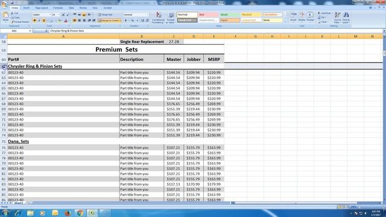Toggle Bold formatting
Image resolution: width=386 pixels, height=217 pixels.
tap(34, 20)
